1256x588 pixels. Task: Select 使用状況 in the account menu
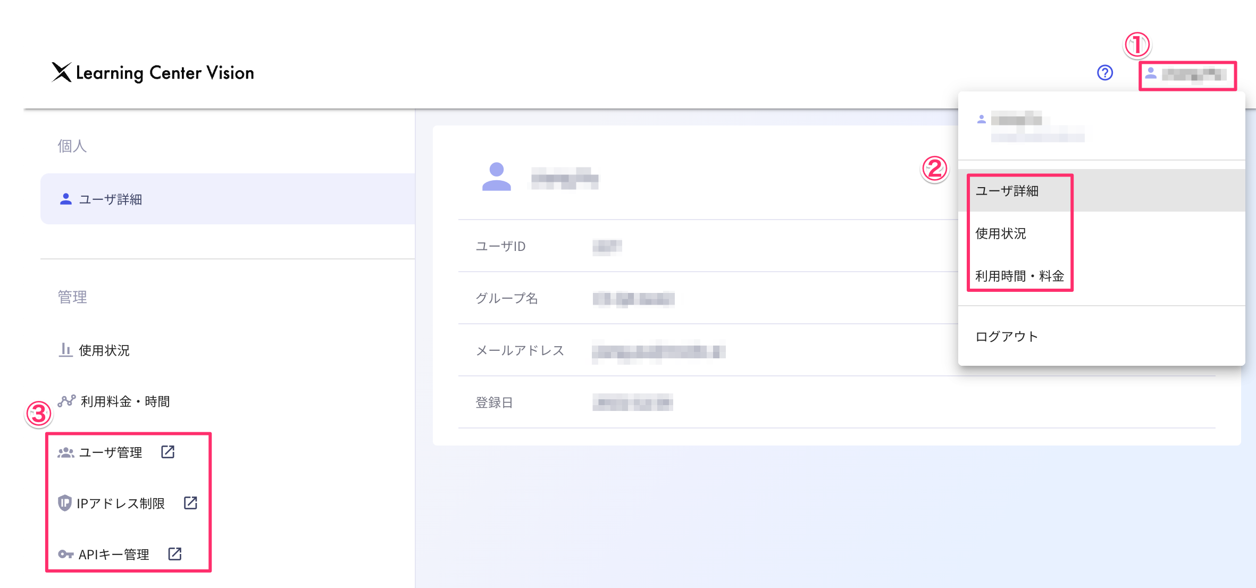tap(1000, 233)
